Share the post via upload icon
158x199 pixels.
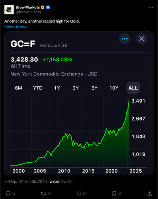click(150, 193)
